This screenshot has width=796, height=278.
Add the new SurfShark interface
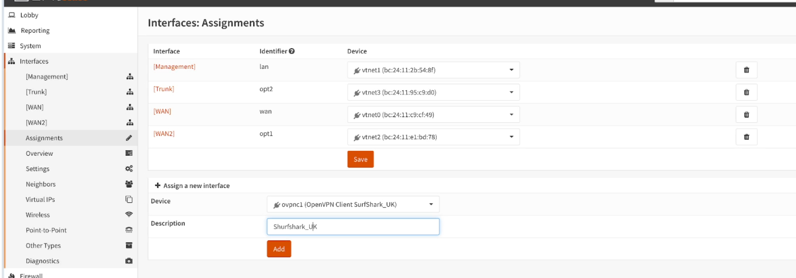pos(279,249)
